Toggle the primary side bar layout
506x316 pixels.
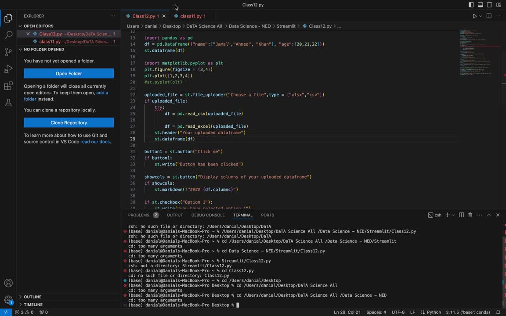pos(471,5)
